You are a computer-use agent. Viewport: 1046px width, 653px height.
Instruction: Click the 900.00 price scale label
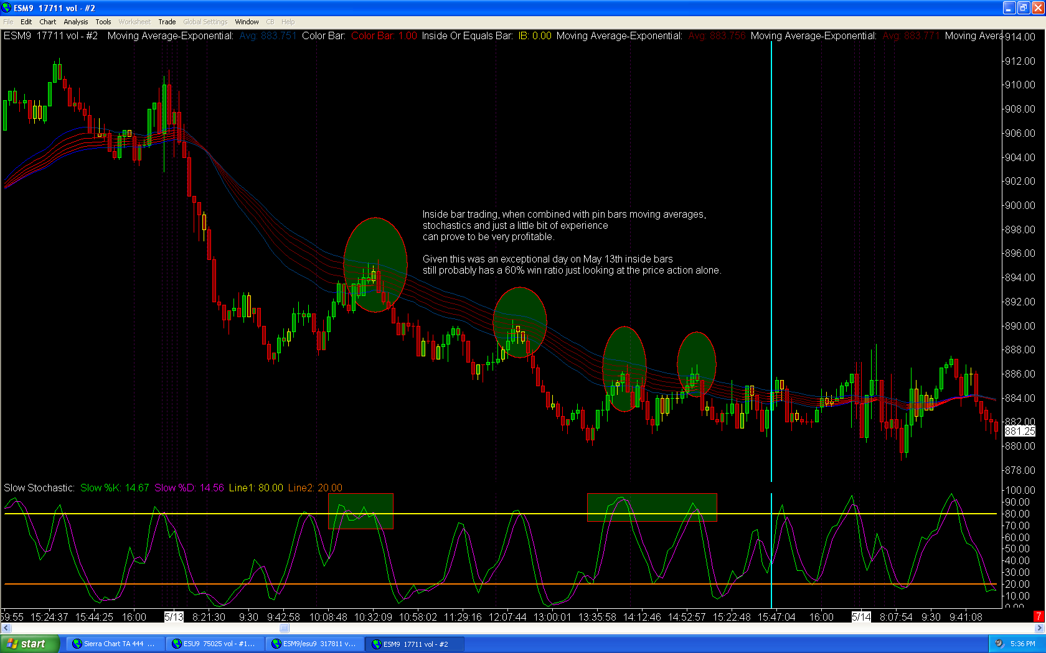1020,205
